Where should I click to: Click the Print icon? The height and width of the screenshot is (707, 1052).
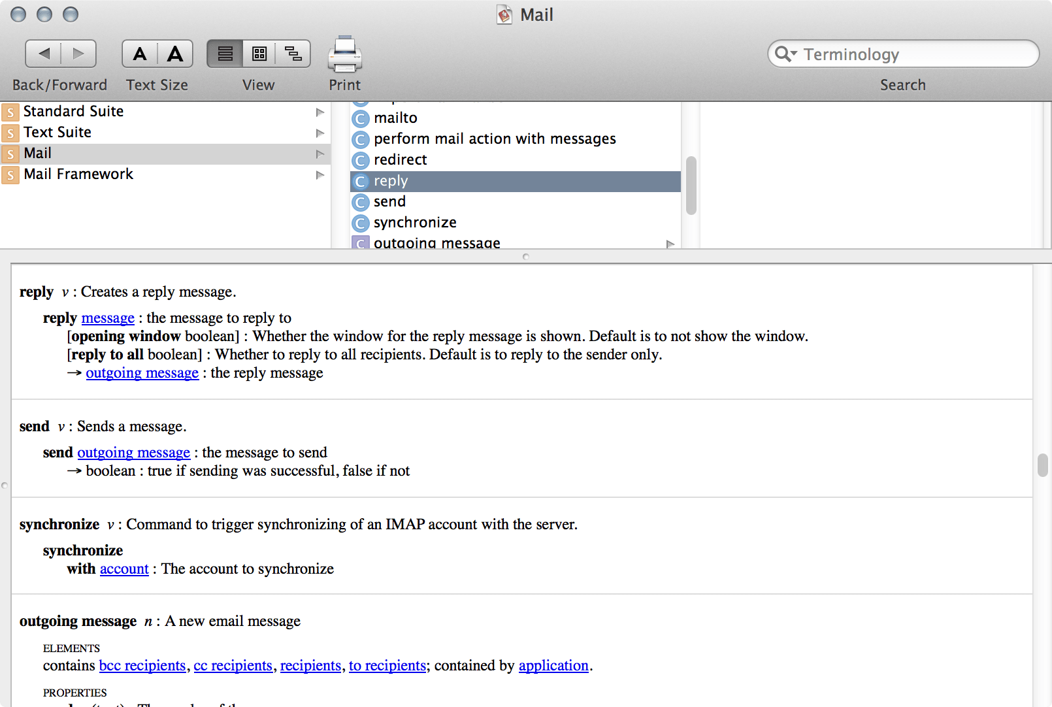[x=344, y=54]
